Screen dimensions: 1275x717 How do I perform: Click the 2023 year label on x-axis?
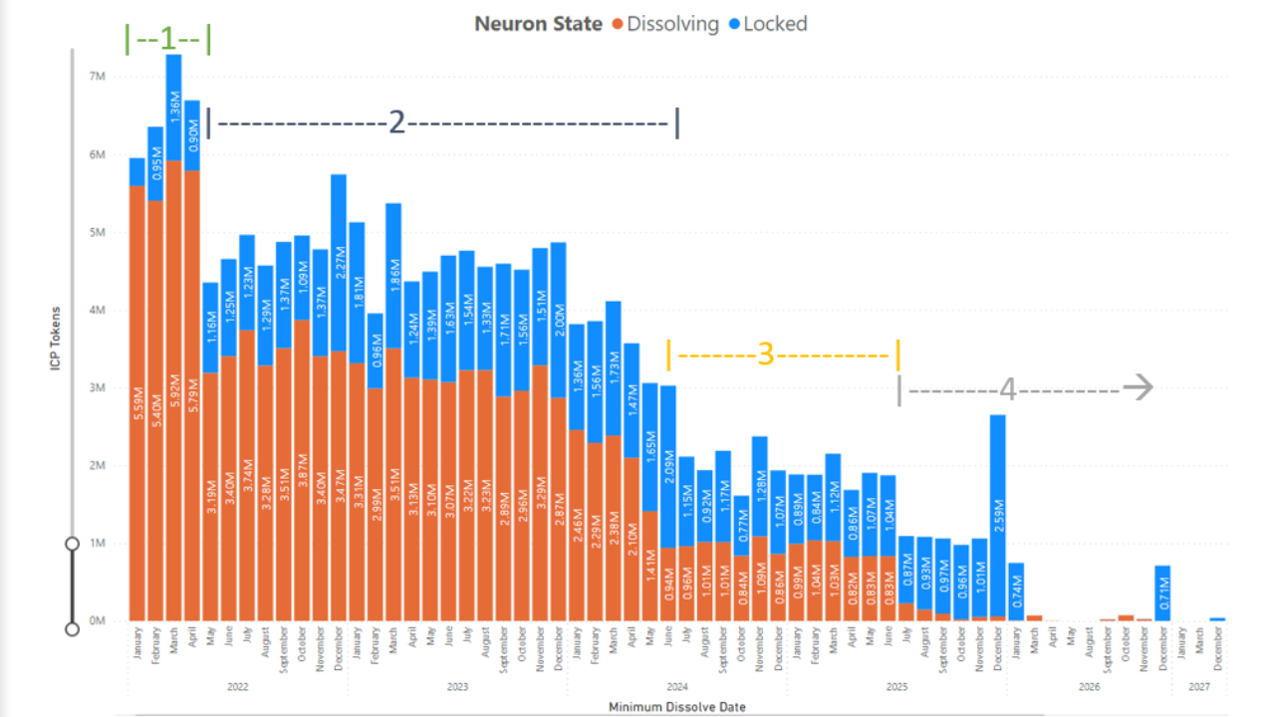(x=458, y=686)
